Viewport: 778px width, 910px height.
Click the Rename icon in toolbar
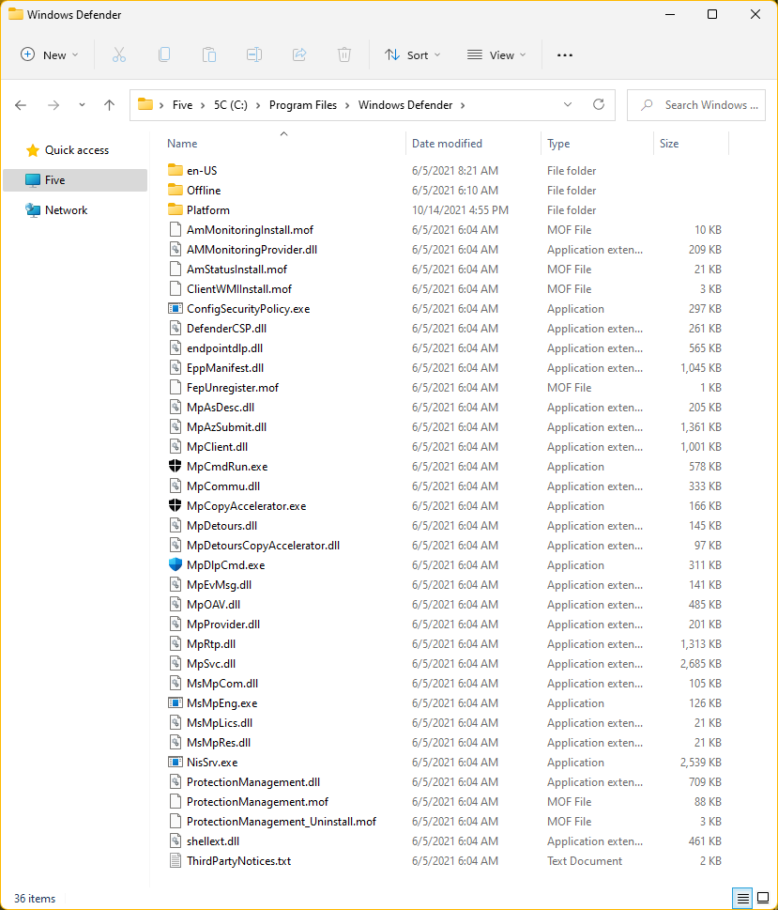point(254,55)
